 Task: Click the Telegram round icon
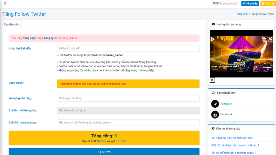tap(215, 104)
